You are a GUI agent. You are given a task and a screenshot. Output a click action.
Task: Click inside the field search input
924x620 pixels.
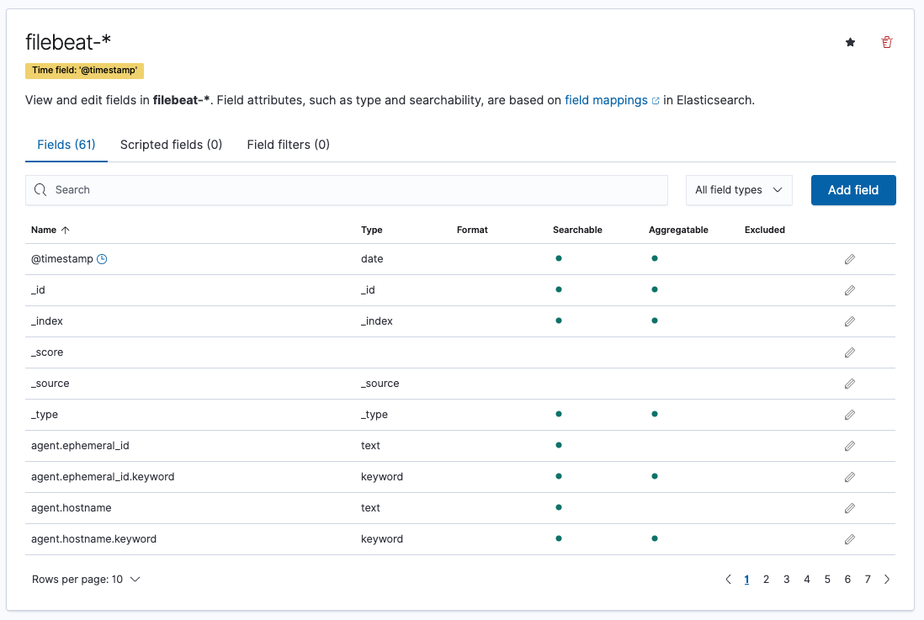click(252, 190)
